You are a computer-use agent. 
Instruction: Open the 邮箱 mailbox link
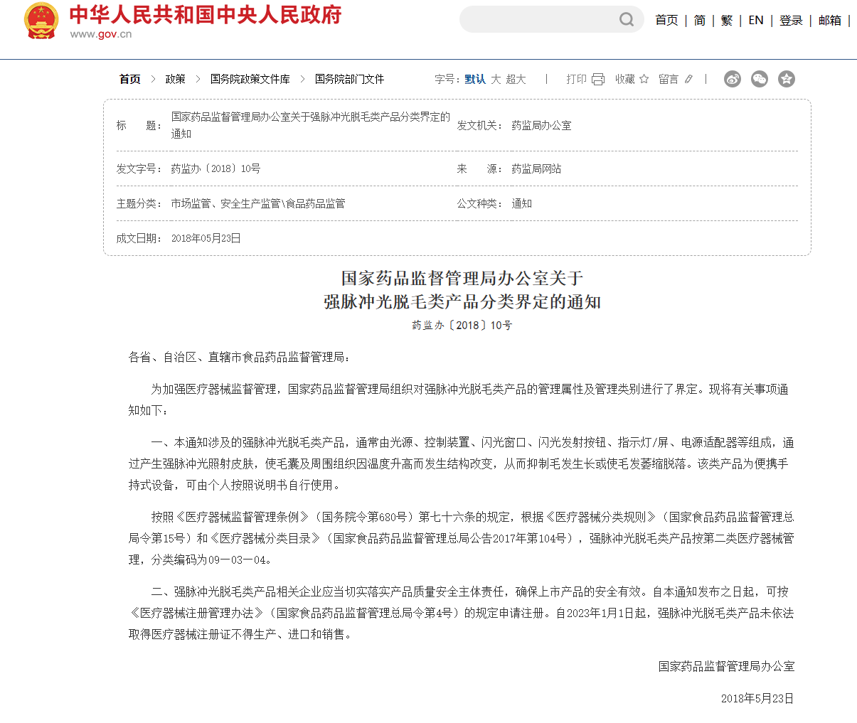pos(829,20)
